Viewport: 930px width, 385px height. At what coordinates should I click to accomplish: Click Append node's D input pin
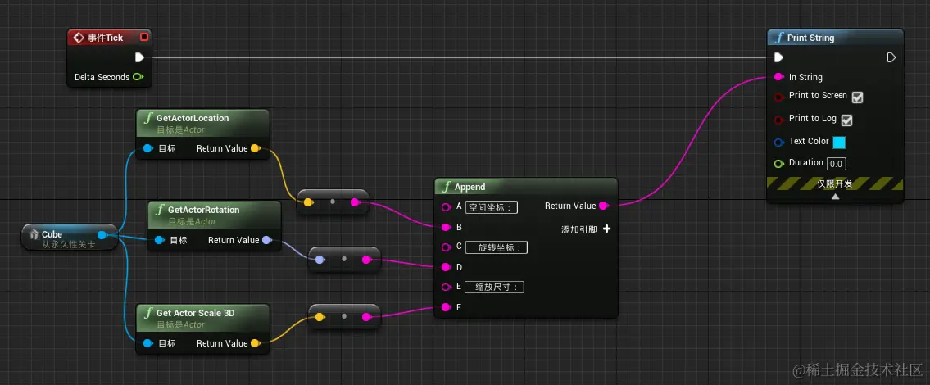point(446,267)
